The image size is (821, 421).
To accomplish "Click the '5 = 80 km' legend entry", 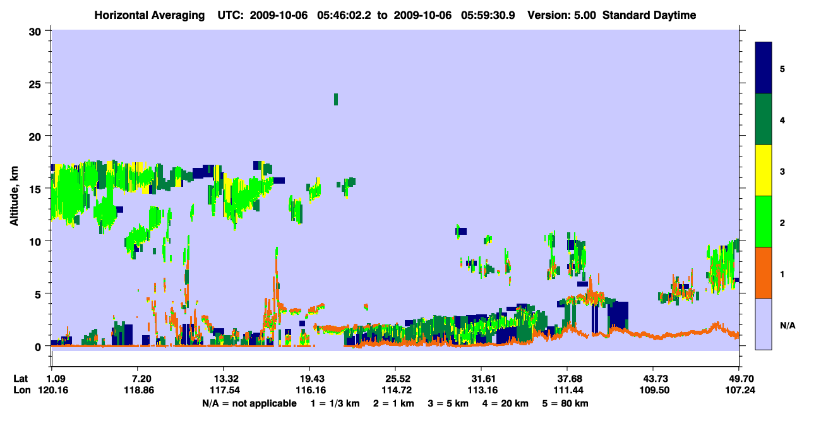I will (566, 403).
